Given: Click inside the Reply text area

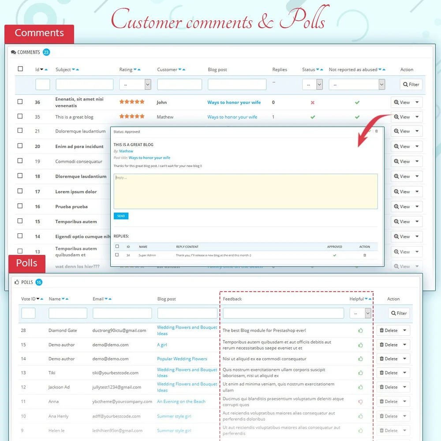Looking at the screenshot, I should point(245,191).
